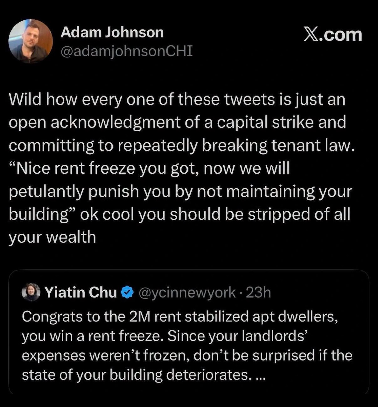Click 'expenses weren't frozen' line in quote
Image resolution: width=378 pixels, height=407 pixels.
(187, 355)
